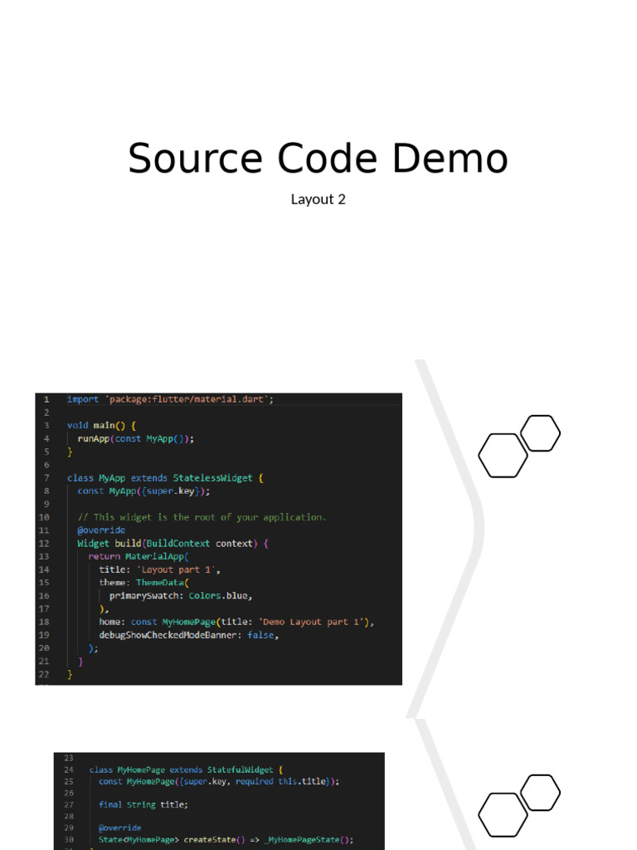Click the 'void main() {' code line
The height and width of the screenshot is (850, 637).
(x=101, y=426)
